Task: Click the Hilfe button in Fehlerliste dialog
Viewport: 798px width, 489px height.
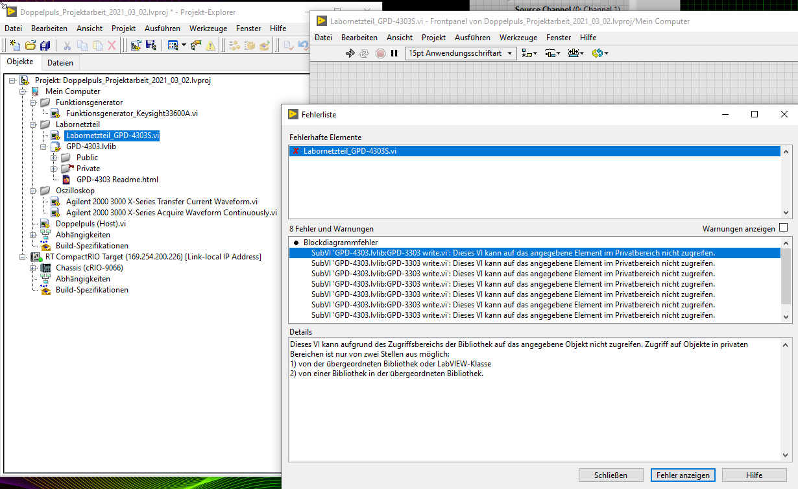Action: click(x=755, y=475)
